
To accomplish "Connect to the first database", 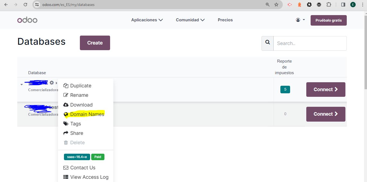I will [x=326, y=90].
